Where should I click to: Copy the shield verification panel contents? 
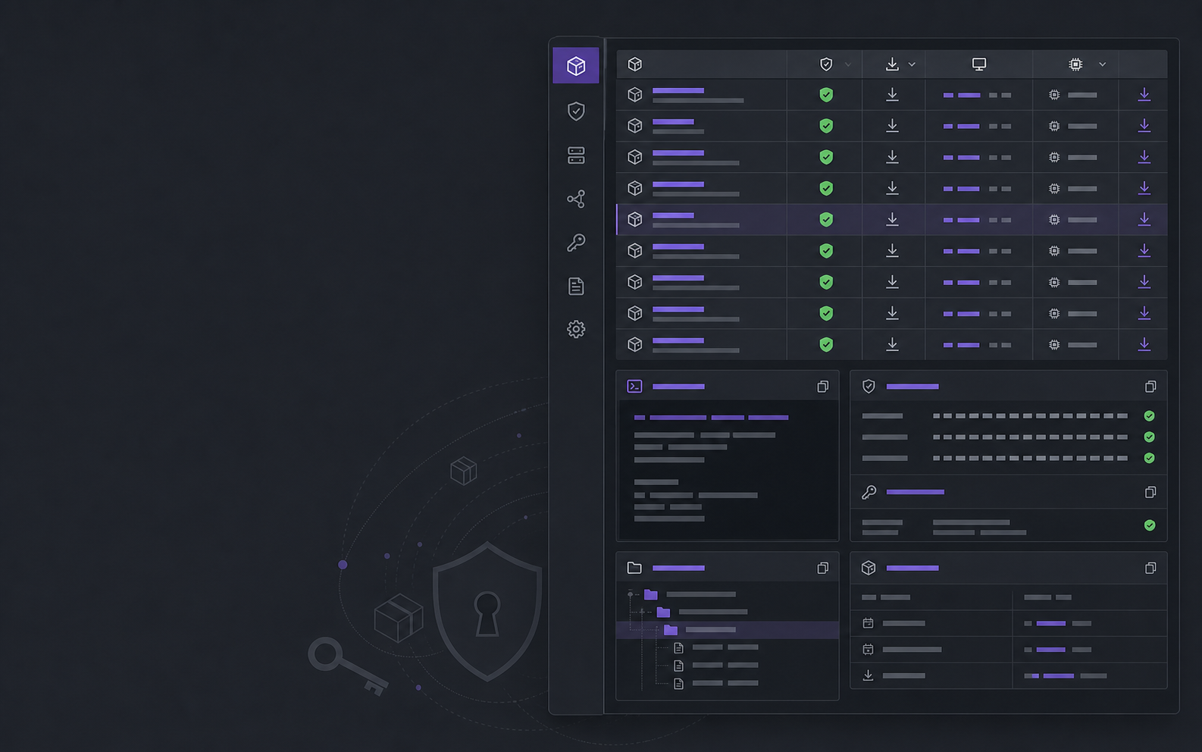tap(1150, 387)
